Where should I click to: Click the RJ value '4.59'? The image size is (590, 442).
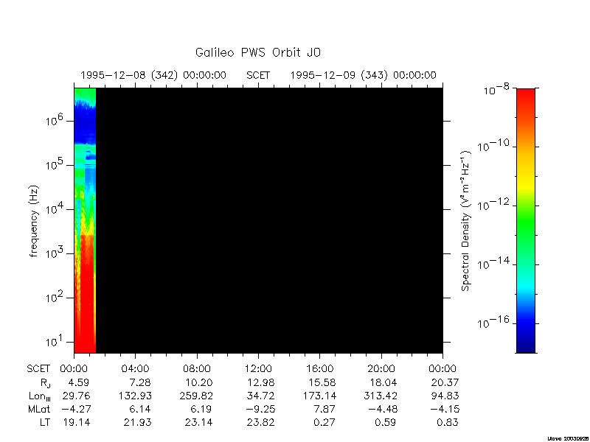[78, 382]
